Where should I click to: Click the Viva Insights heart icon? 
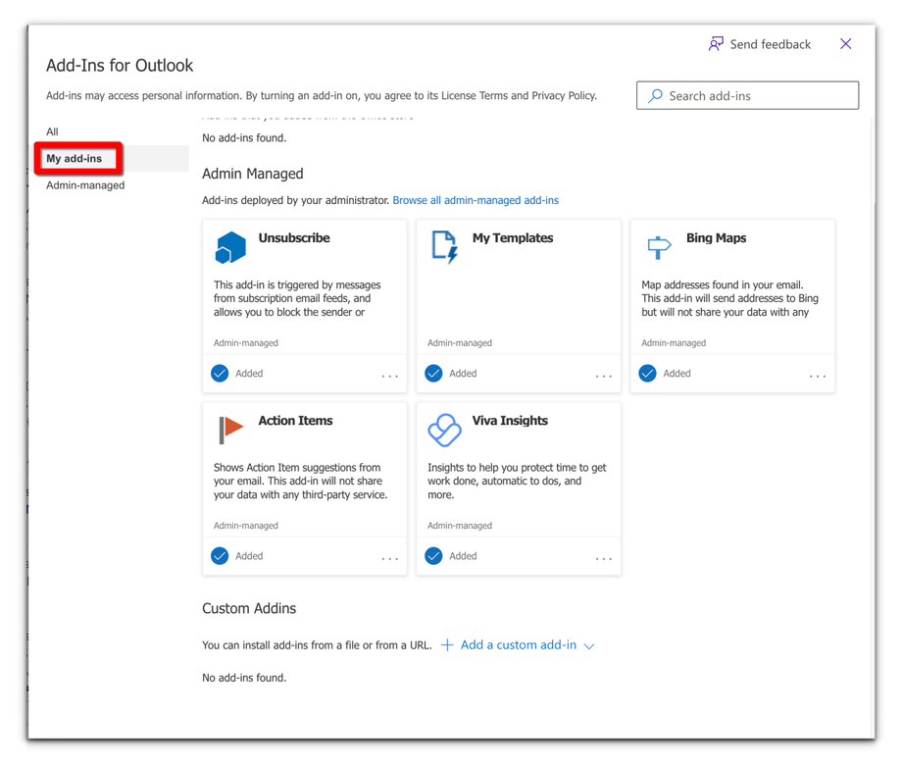(444, 430)
